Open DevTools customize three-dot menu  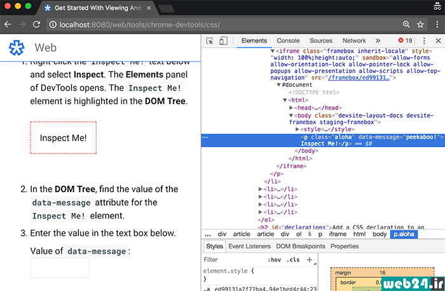click(x=424, y=41)
